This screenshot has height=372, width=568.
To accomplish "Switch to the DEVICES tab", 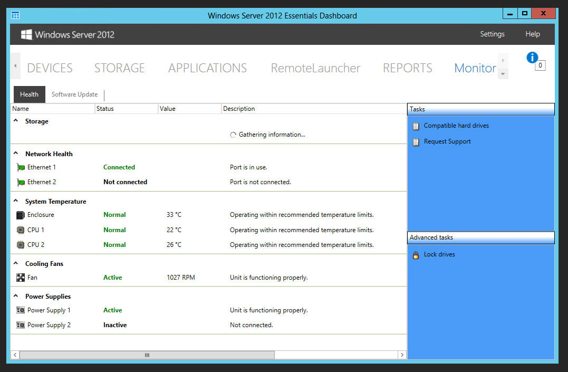I will pos(50,68).
